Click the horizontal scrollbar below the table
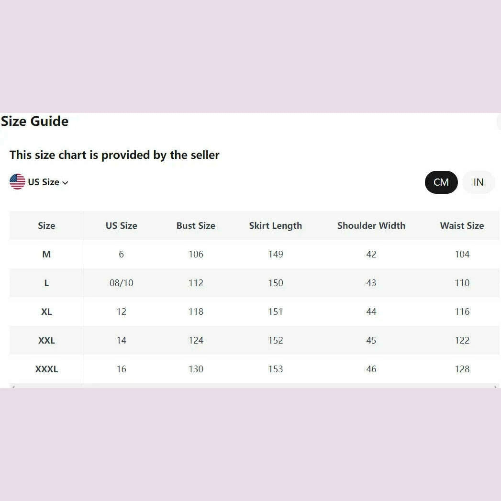Viewport: 501px width, 501px height. click(254, 386)
